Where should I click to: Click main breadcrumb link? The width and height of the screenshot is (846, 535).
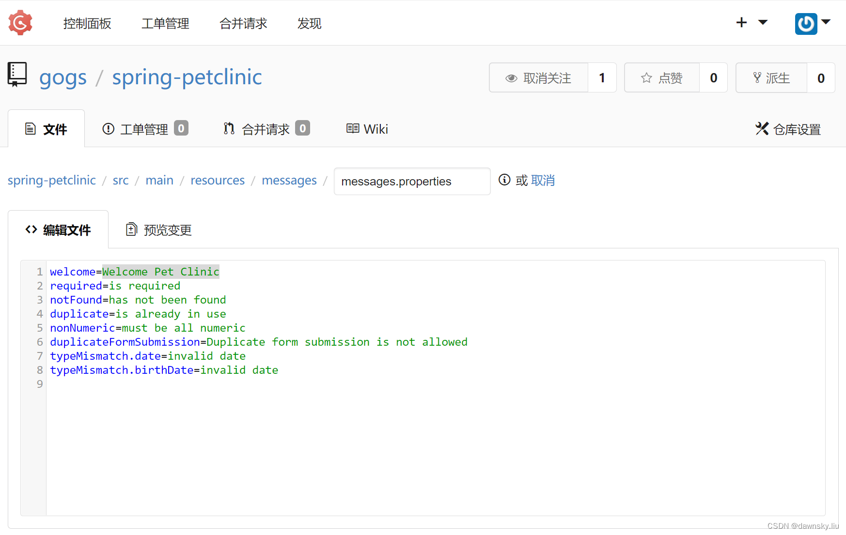[159, 180]
